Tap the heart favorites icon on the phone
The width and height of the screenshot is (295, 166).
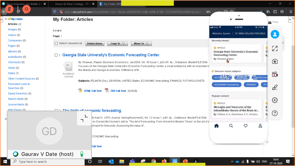[x=245, y=126]
